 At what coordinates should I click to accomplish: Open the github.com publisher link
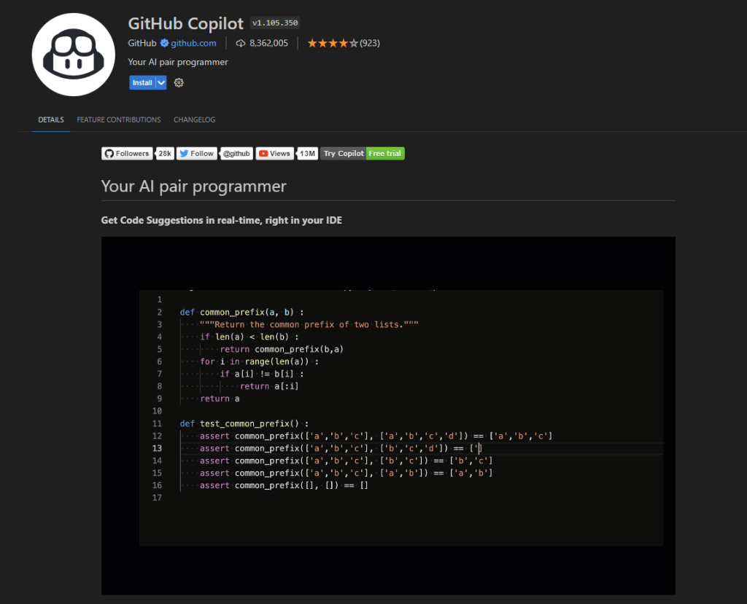(x=193, y=43)
